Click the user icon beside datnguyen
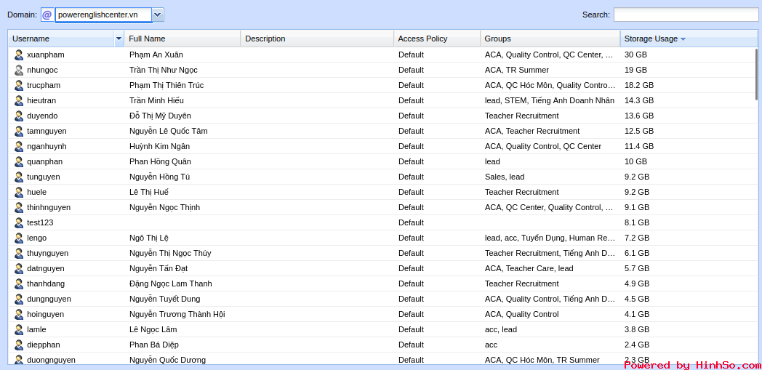762x370 pixels. [19, 268]
